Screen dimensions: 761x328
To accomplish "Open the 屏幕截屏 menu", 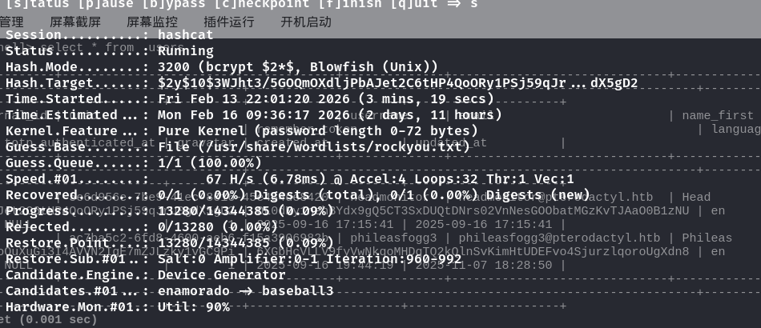I will 75,22.
